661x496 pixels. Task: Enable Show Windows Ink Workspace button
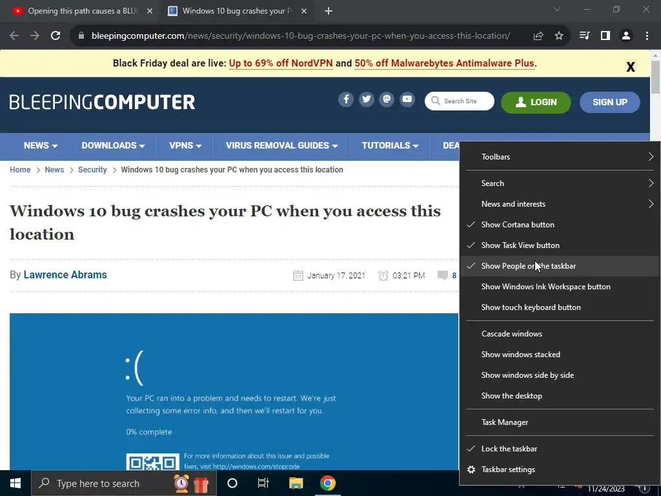[x=560, y=286]
